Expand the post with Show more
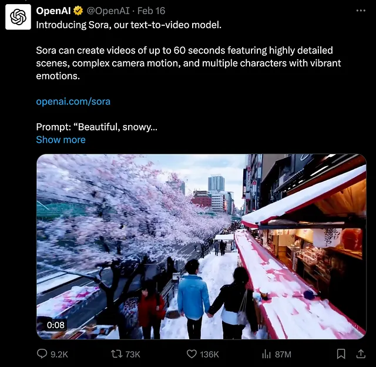The width and height of the screenshot is (376, 367). tap(61, 140)
